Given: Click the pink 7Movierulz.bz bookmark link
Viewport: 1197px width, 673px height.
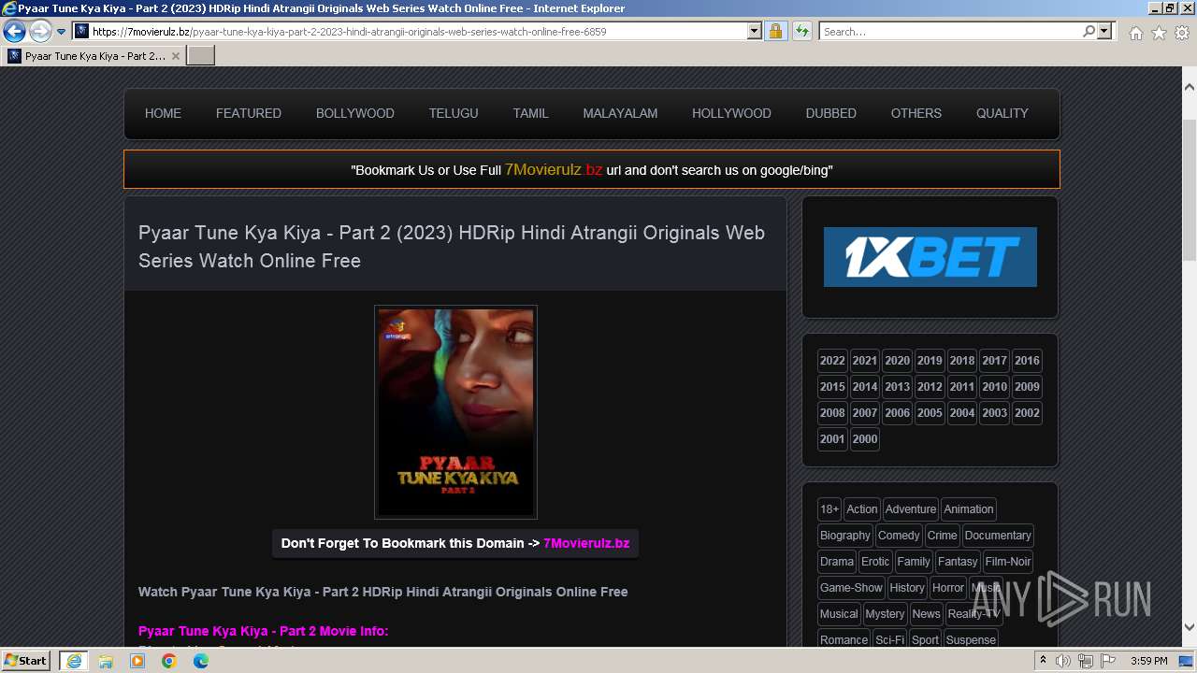Looking at the screenshot, I should click(x=586, y=543).
